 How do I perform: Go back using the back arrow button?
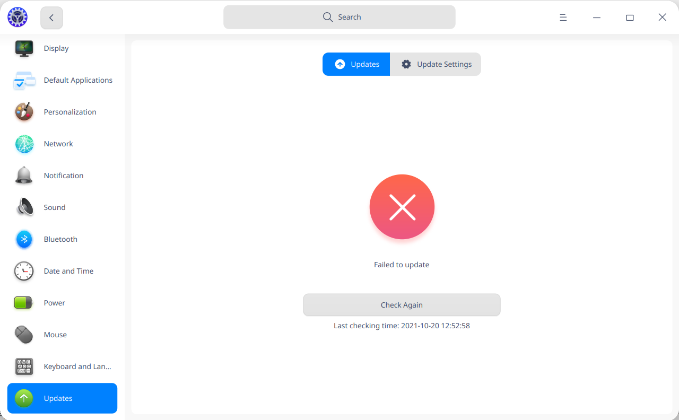[51, 17]
